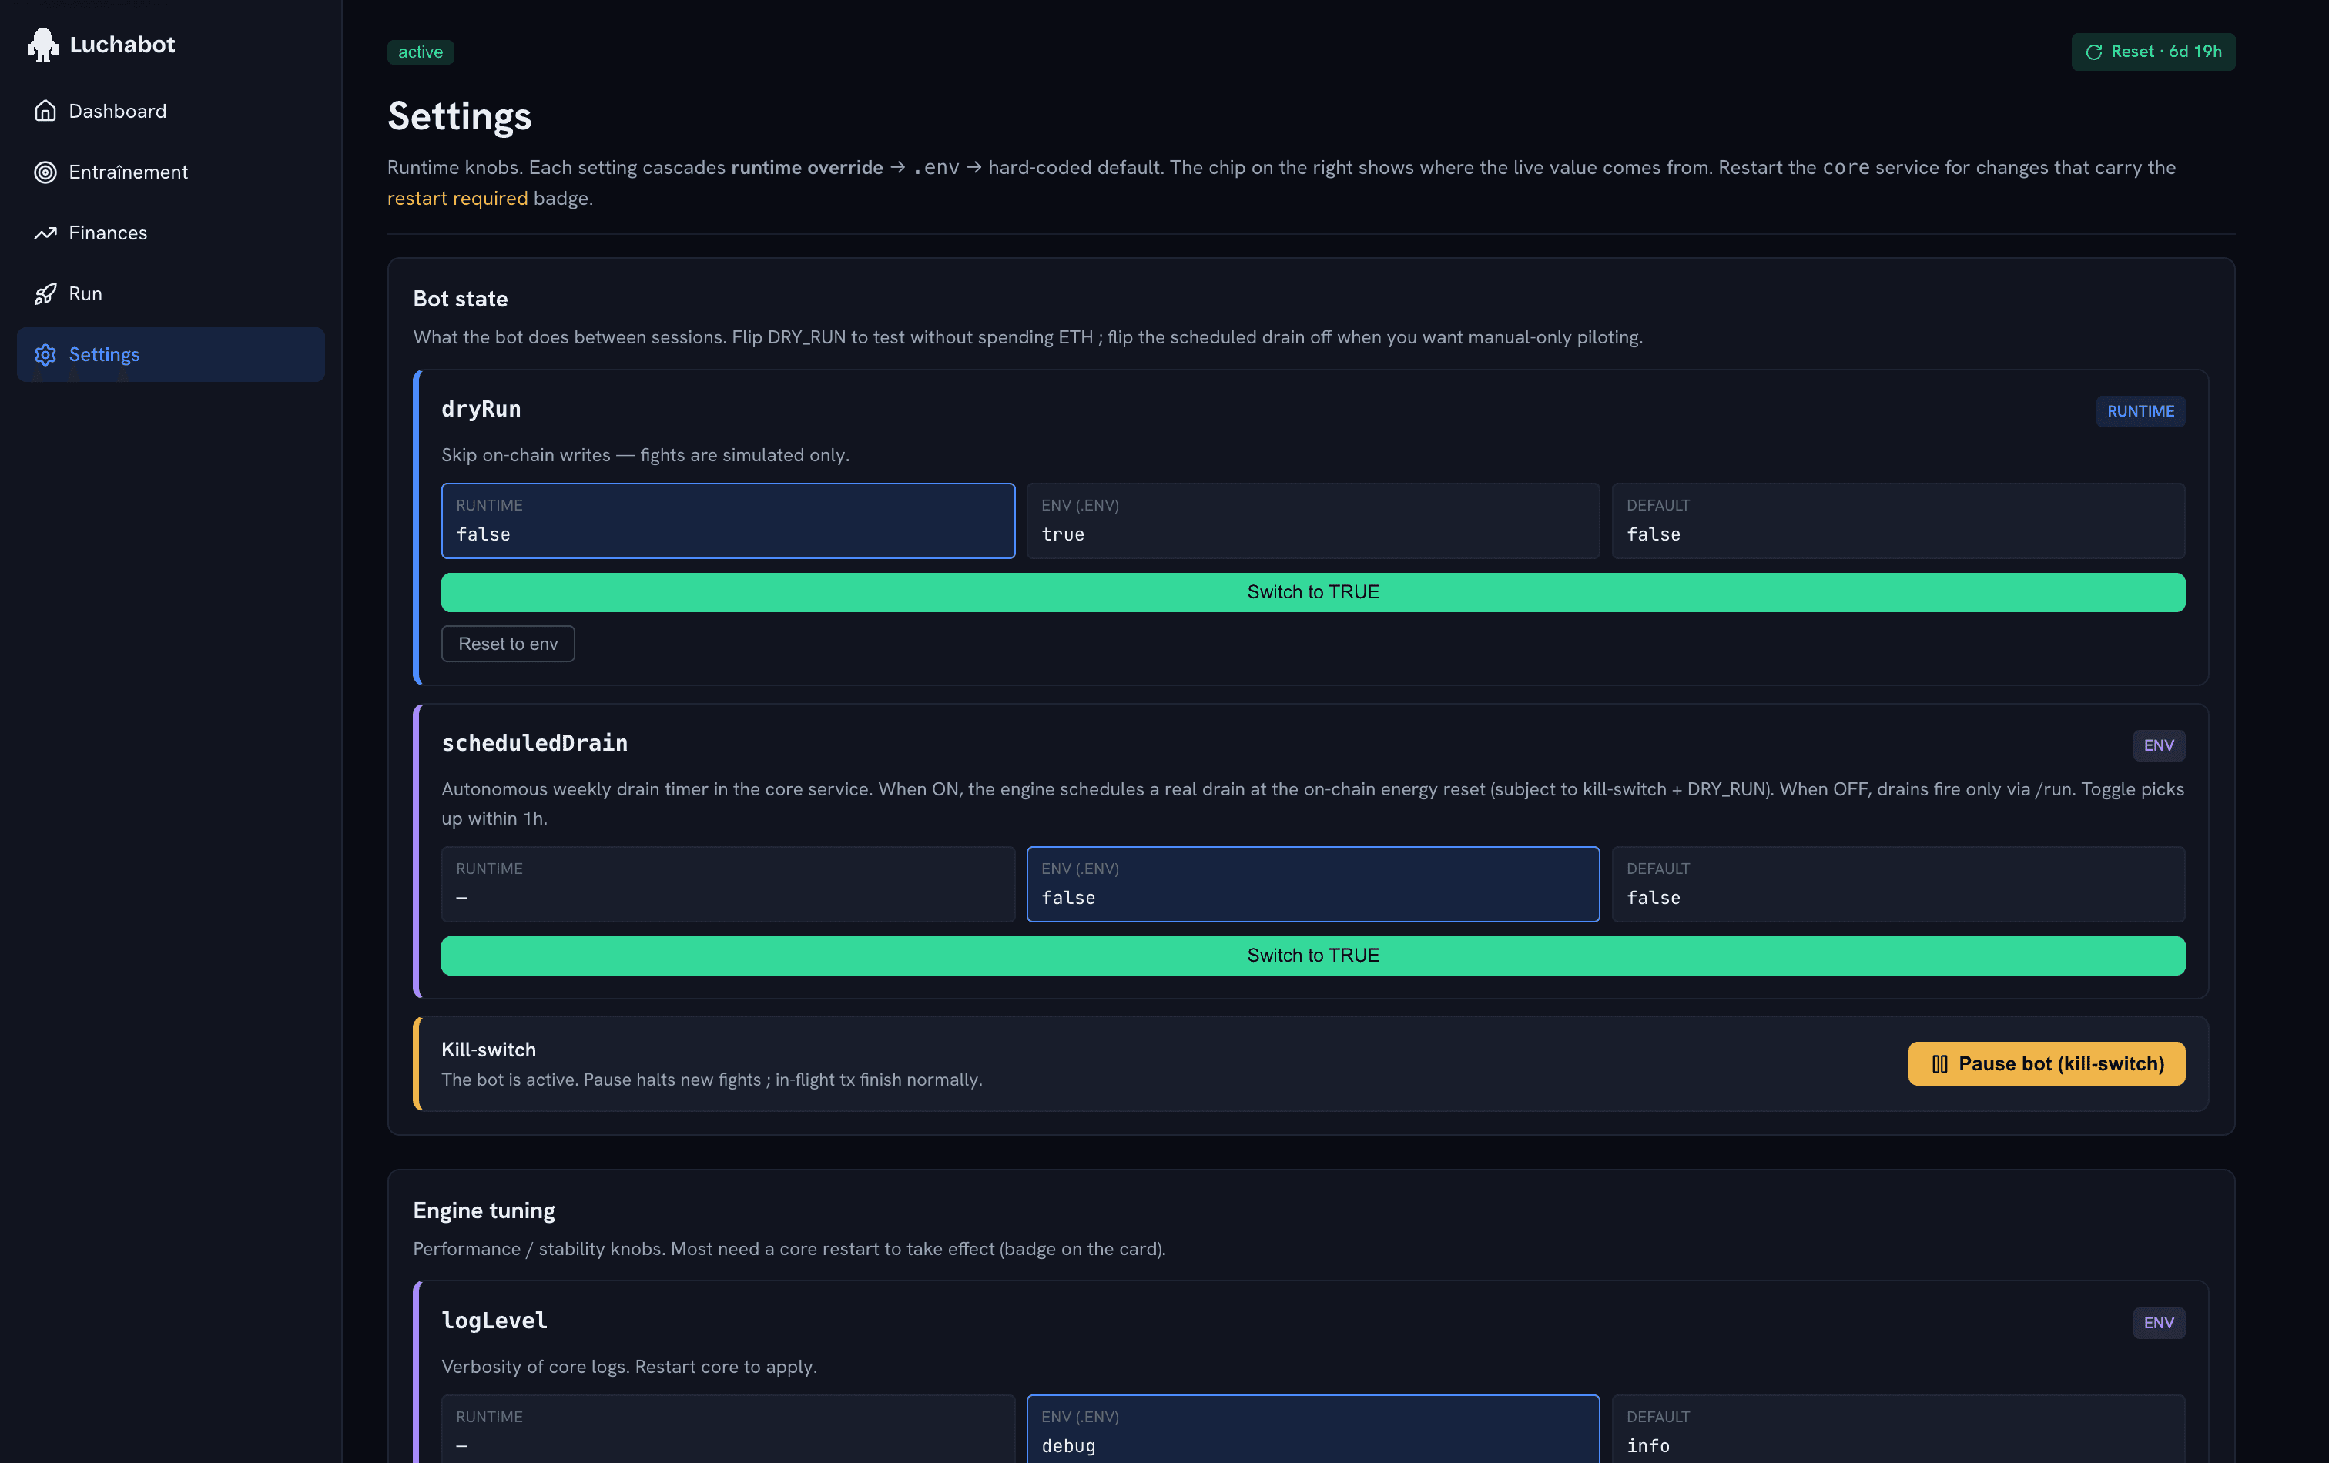Navigate to the Run page

(171, 294)
